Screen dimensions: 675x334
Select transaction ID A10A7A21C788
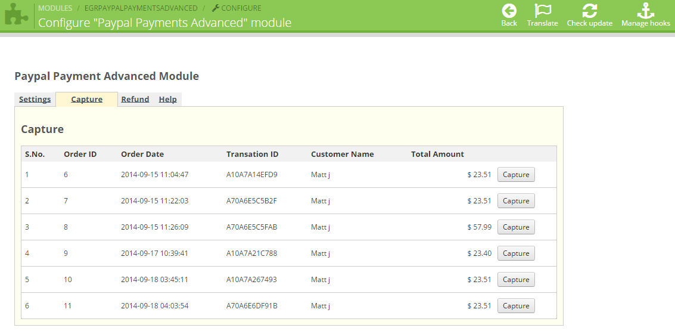point(252,253)
